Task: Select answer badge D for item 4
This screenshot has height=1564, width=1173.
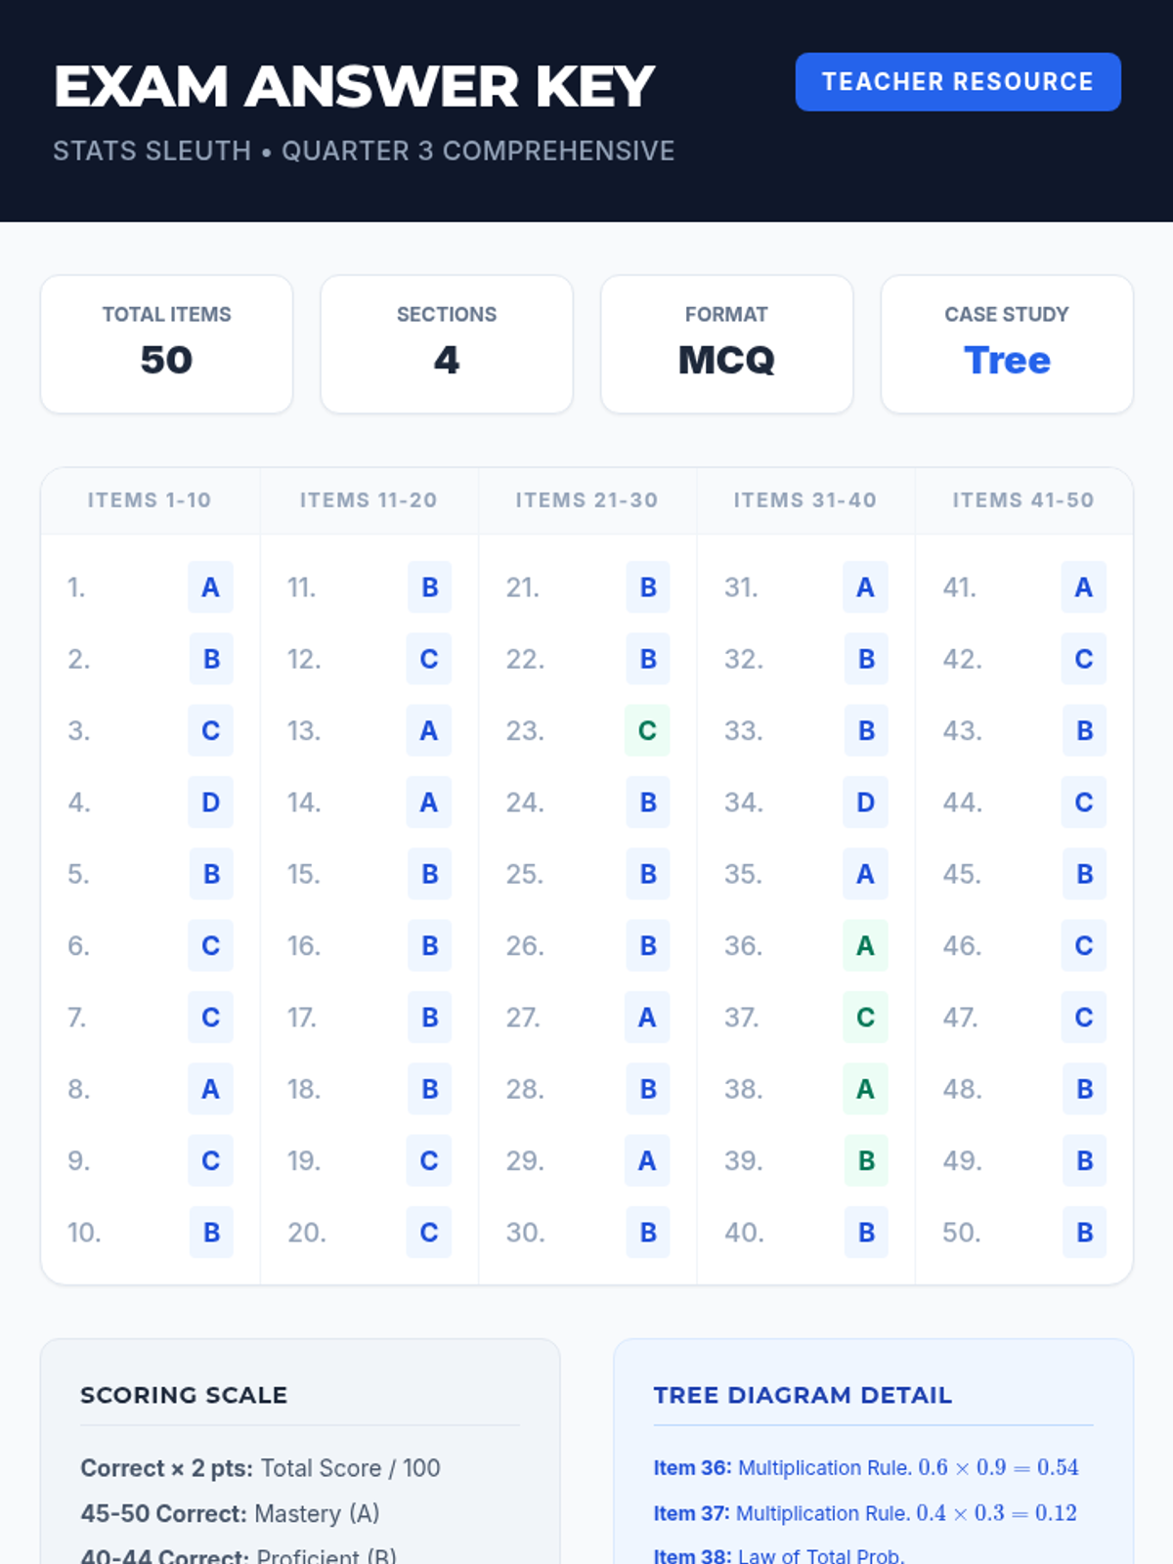Action: coord(210,803)
